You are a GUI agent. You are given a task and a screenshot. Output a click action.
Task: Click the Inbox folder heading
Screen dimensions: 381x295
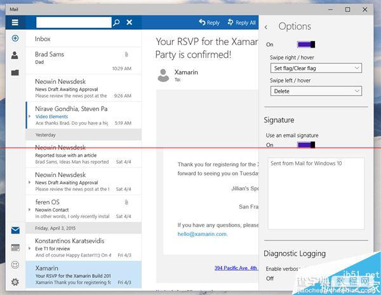43,39
